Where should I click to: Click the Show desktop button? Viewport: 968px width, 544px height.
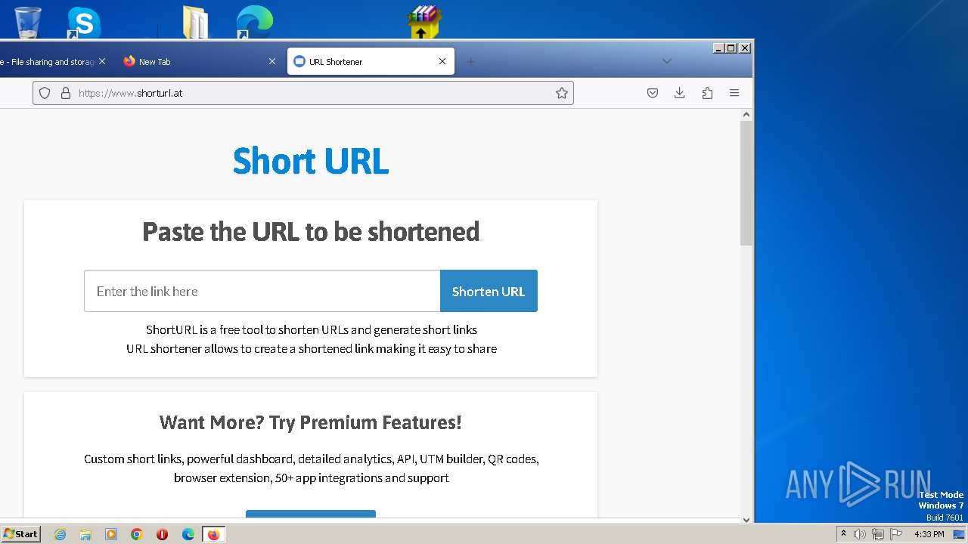960,534
